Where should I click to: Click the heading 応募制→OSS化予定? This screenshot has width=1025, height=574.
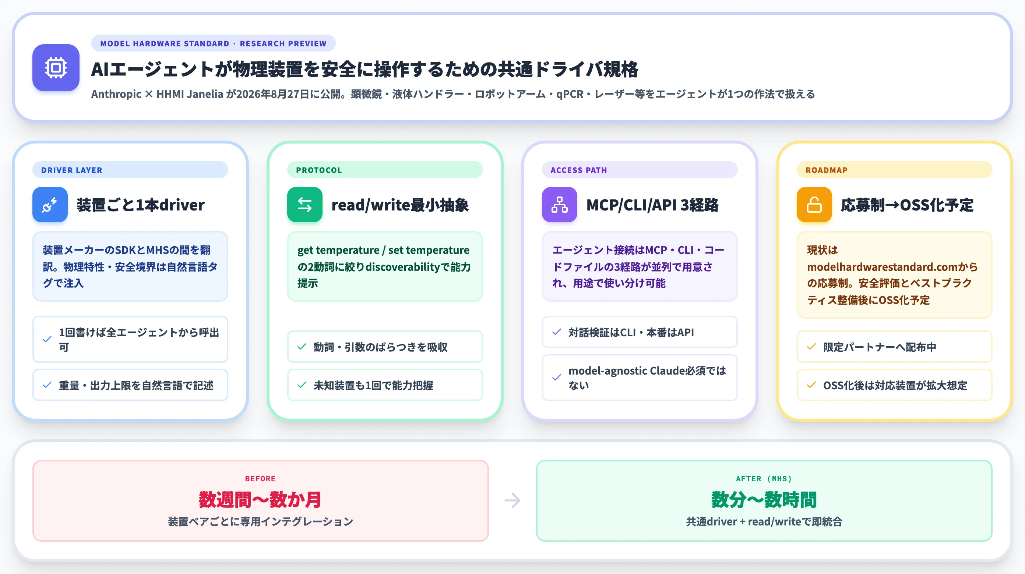pos(907,205)
